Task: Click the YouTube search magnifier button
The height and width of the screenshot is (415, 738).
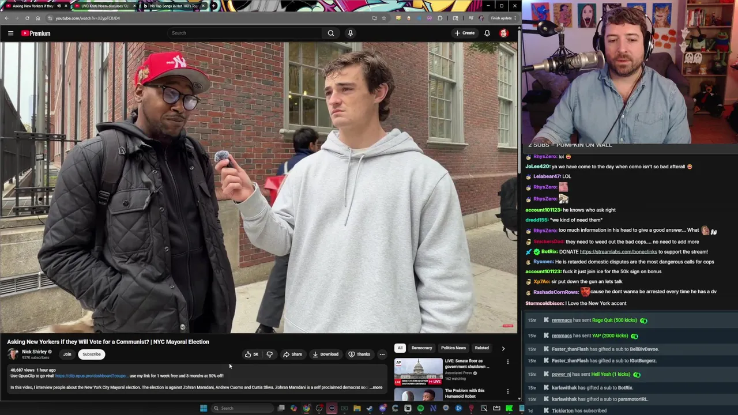Action: tap(331, 33)
